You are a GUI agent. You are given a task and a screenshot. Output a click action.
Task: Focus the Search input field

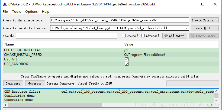(x=66, y=36)
